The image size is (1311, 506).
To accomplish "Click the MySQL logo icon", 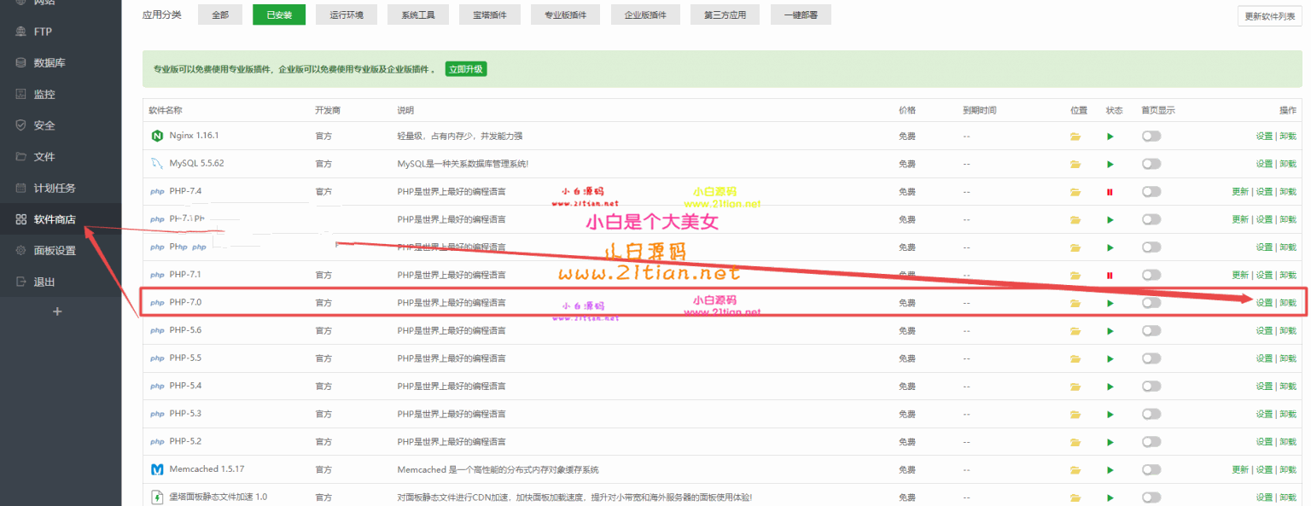I will (x=157, y=163).
